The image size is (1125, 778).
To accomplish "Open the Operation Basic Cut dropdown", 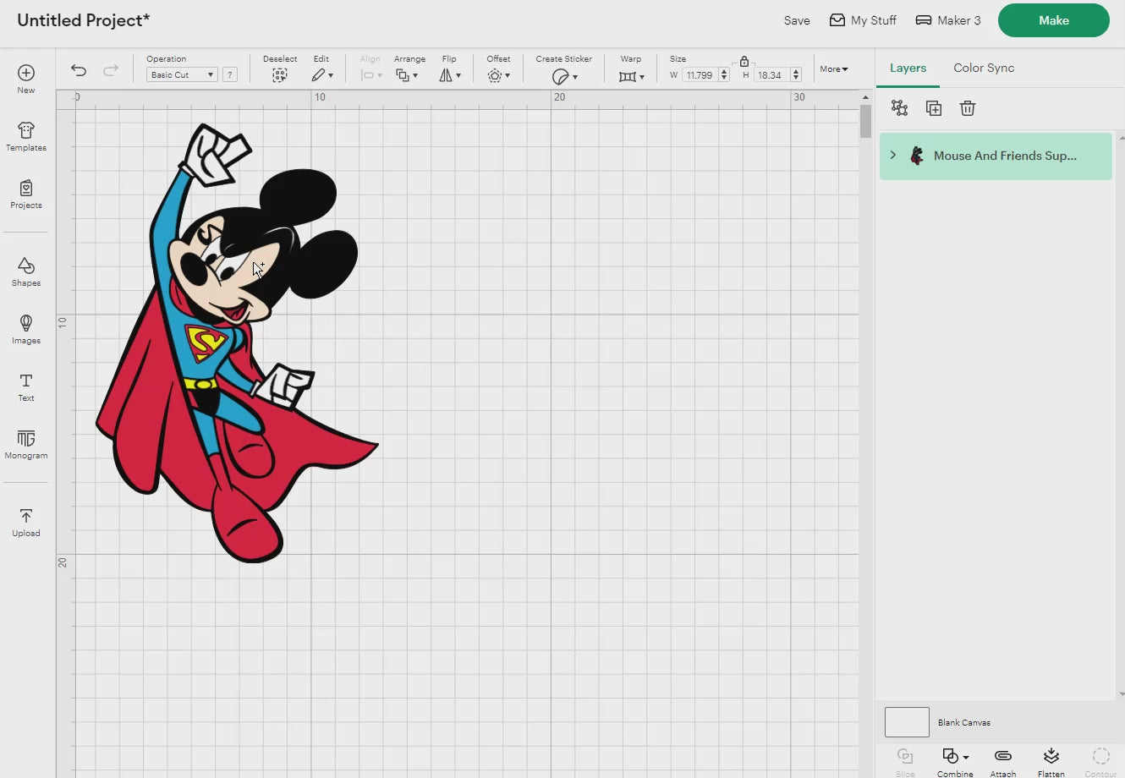I will pyautogui.click(x=182, y=74).
